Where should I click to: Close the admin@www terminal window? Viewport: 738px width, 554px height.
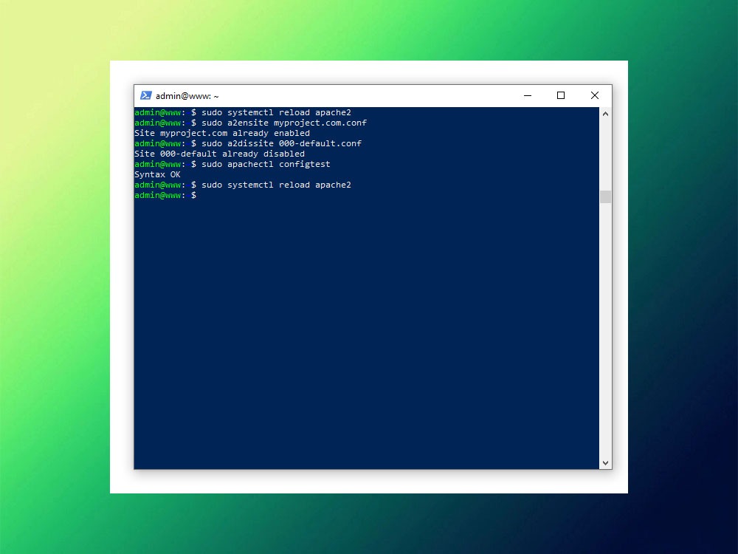(x=594, y=95)
